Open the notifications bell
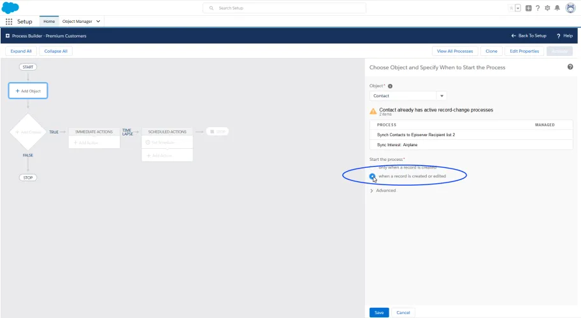The image size is (581, 318). (557, 8)
